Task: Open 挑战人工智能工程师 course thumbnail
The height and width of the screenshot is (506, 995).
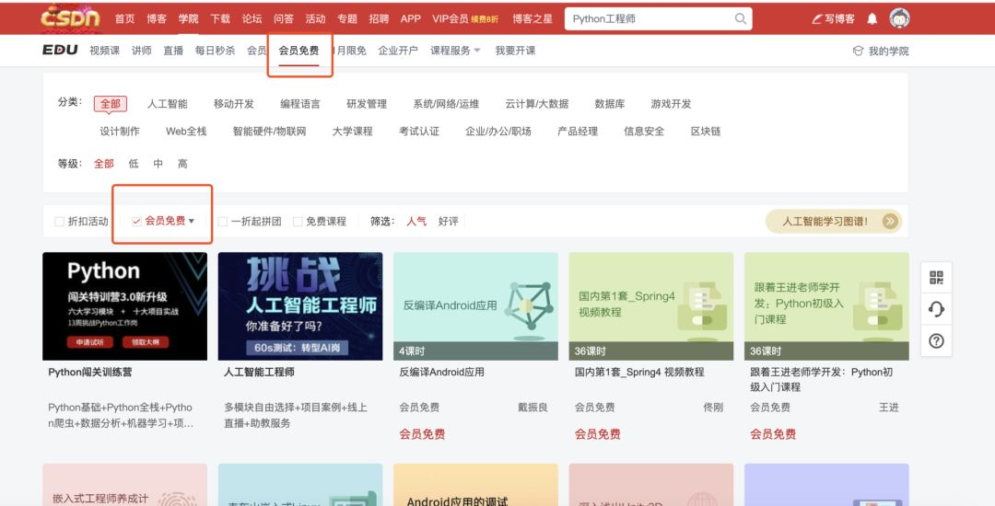Action: [x=300, y=306]
